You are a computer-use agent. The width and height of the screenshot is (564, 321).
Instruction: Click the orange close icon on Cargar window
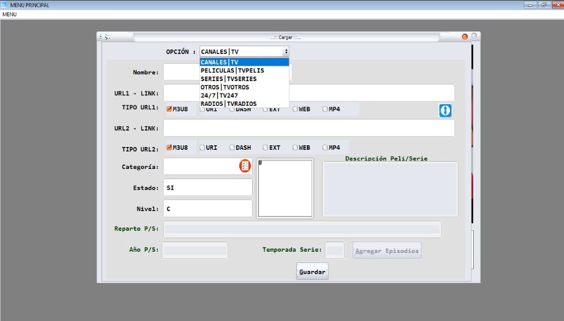tap(465, 37)
